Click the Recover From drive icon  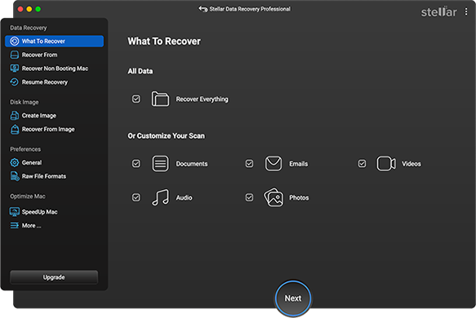[x=14, y=55]
